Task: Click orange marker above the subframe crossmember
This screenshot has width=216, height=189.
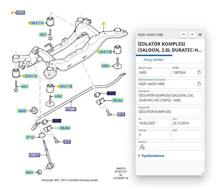Action: click(104, 24)
